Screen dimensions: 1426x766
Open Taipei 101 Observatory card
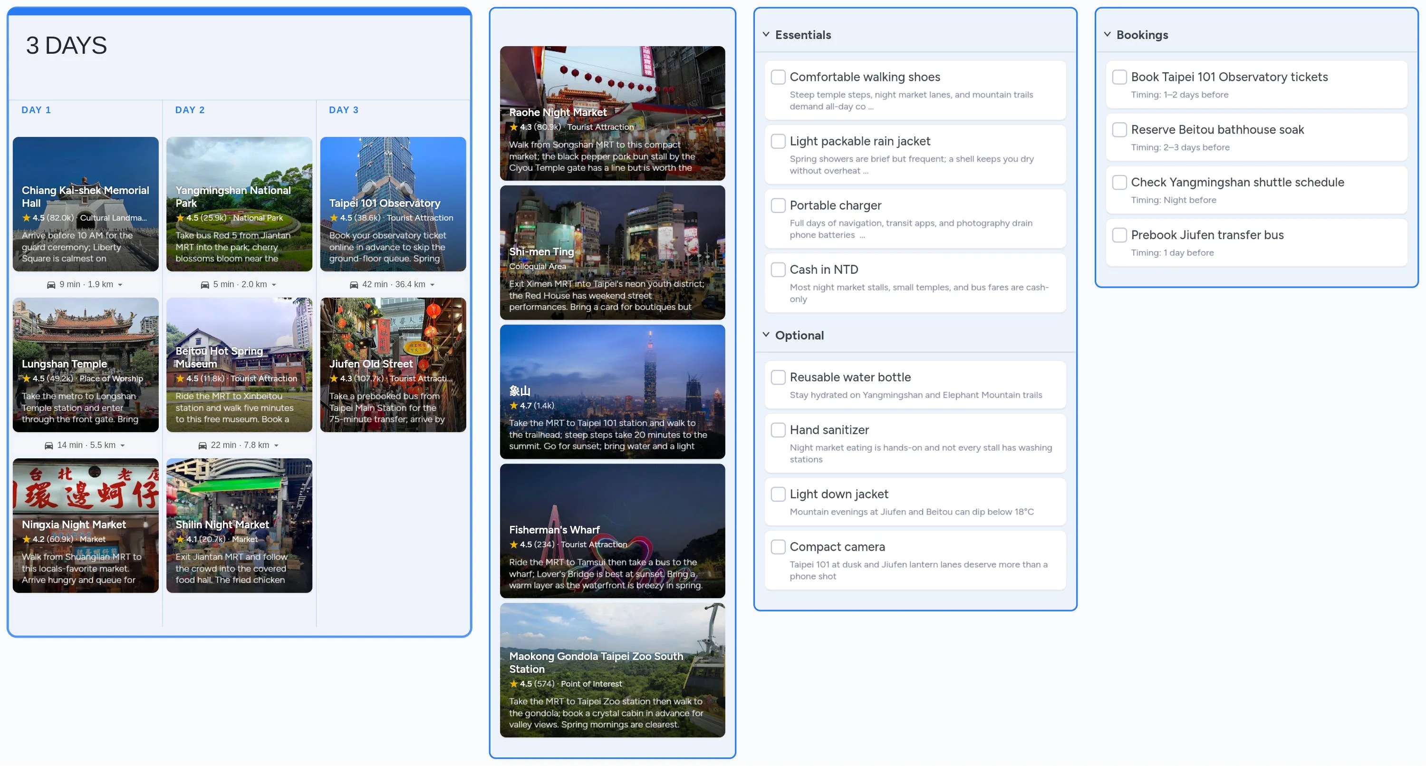click(393, 204)
